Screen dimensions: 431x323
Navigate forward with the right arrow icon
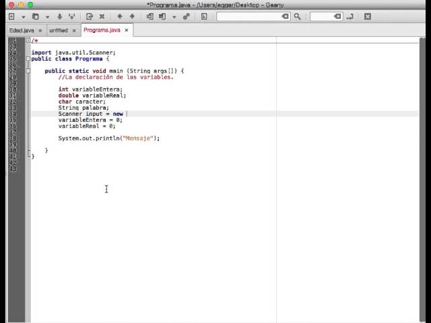click(x=132, y=16)
